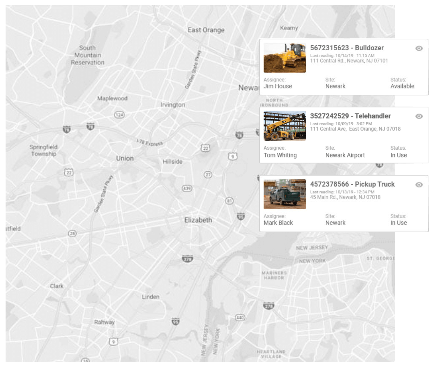
Task: Click Springfield Township label on map
Action: (x=43, y=150)
